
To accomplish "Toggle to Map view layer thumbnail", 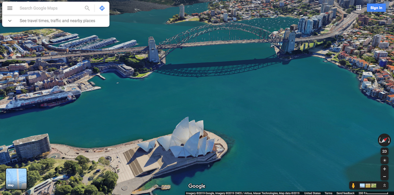I will tap(16, 178).
